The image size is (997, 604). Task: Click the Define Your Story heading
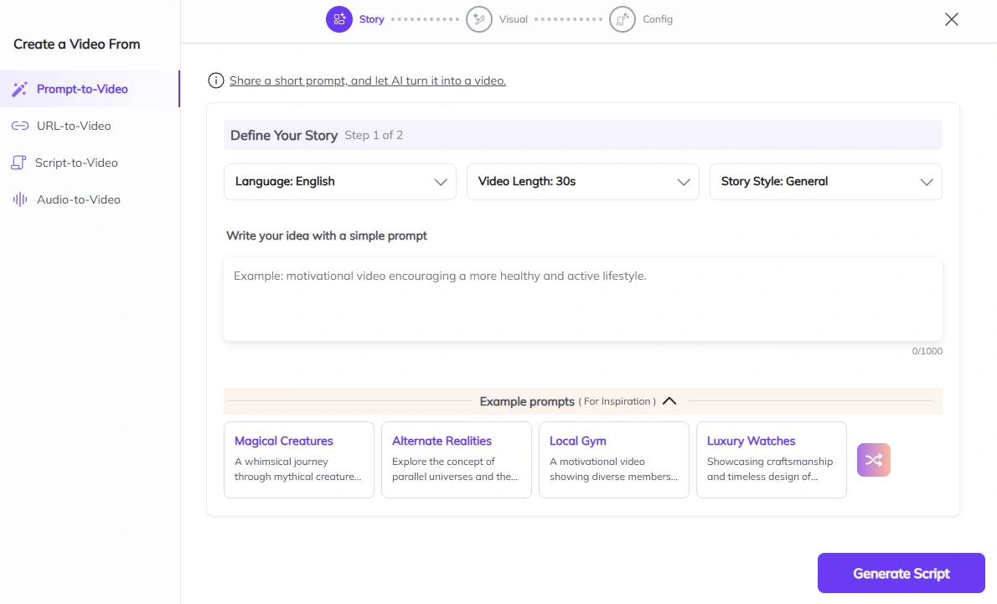pyautogui.click(x=283, y=136)
